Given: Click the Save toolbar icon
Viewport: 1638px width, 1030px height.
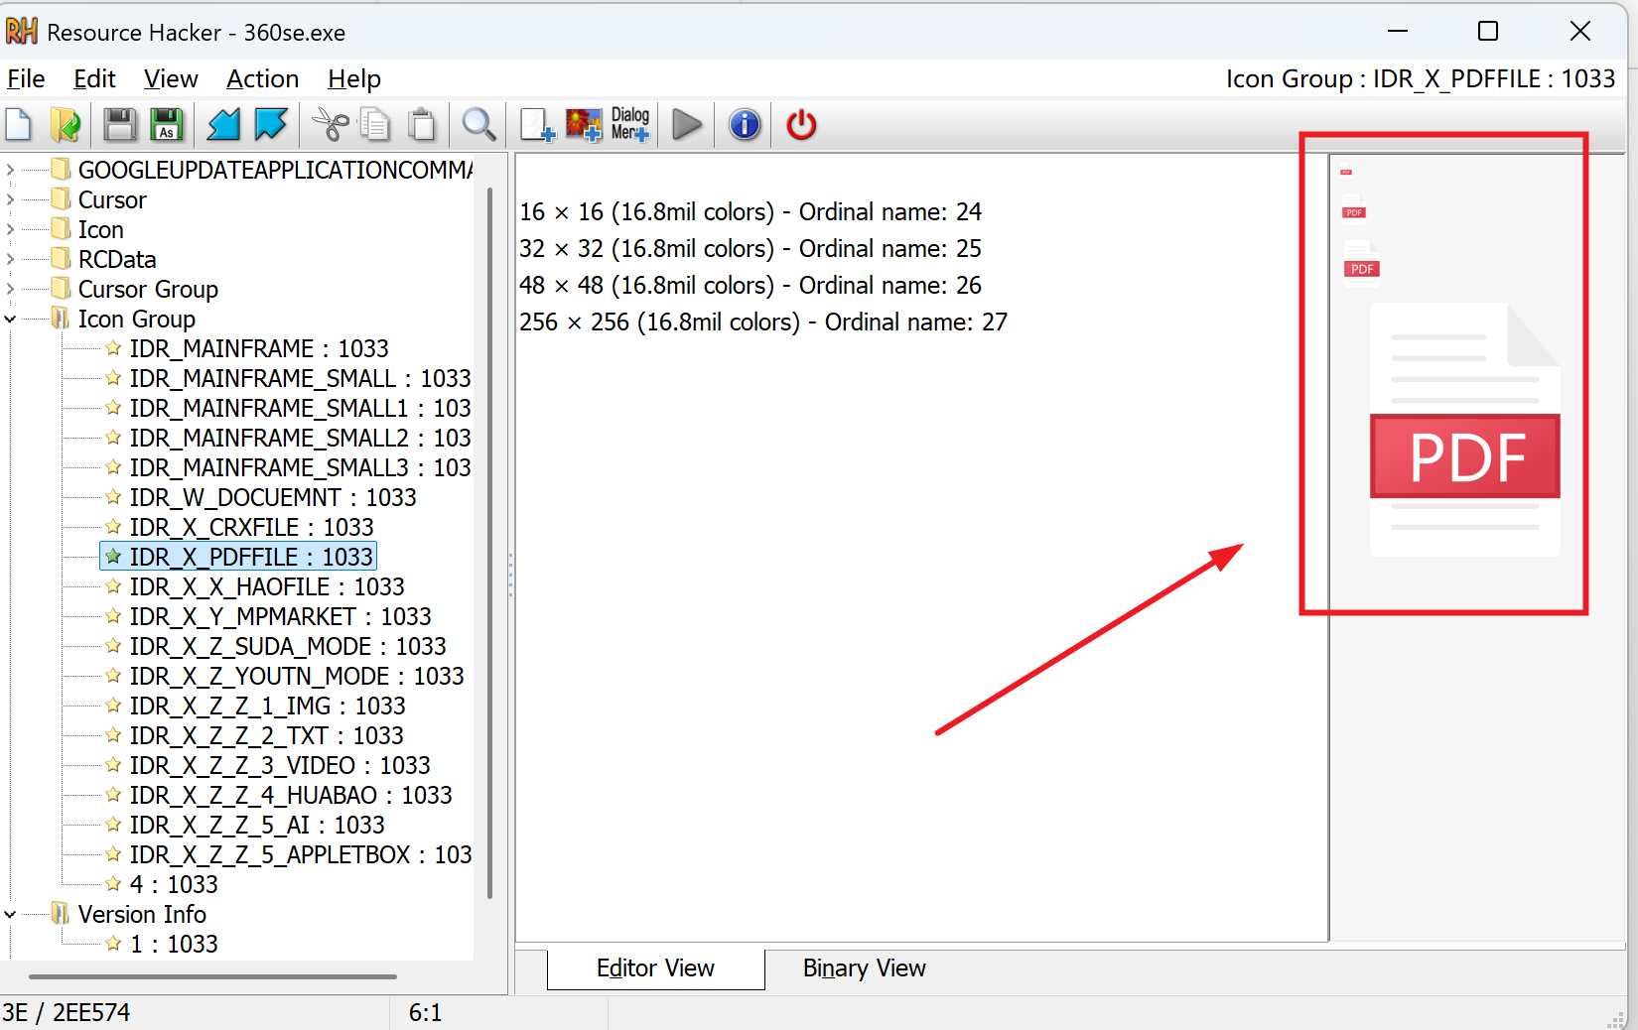Looking at the screenshot, I should coord(120,125).
